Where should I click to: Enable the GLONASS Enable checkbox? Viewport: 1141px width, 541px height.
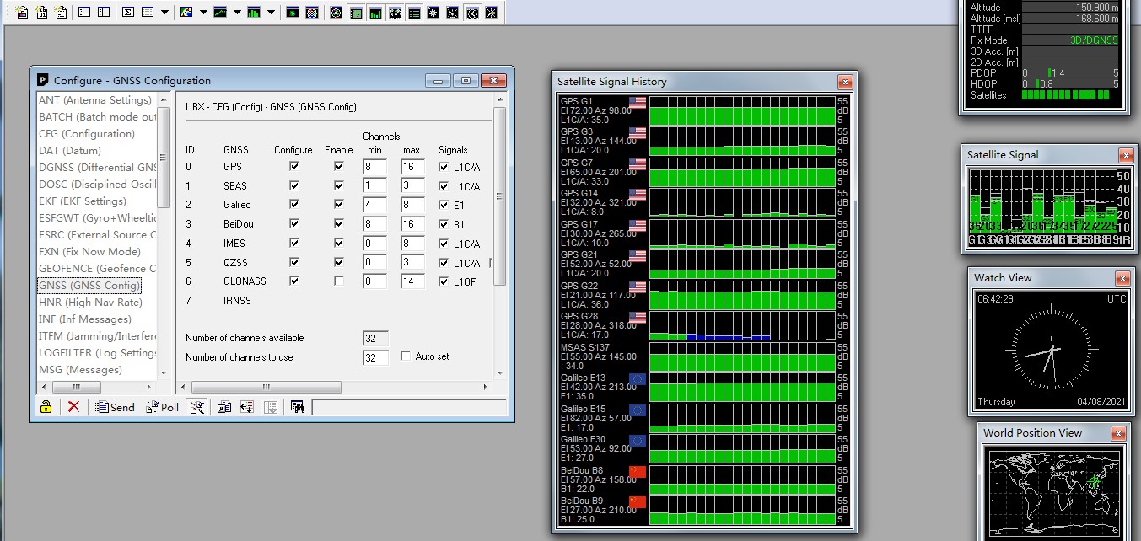click(338, 281)
